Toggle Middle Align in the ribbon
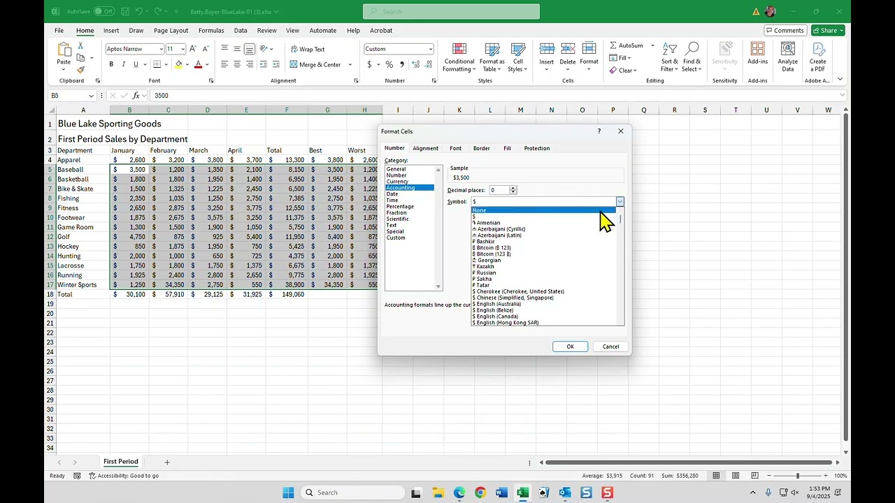The image size is (895, 503). point(237,49)
